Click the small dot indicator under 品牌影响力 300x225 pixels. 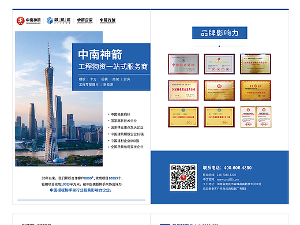(x=219, y=46)
